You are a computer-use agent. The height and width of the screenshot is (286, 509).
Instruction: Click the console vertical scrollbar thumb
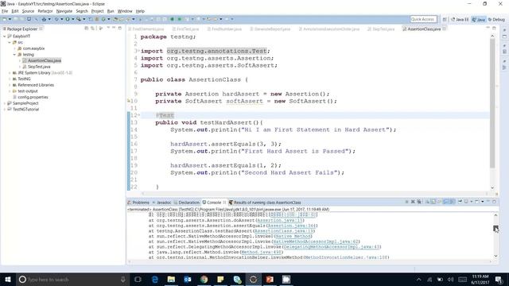tap(495, 229)
